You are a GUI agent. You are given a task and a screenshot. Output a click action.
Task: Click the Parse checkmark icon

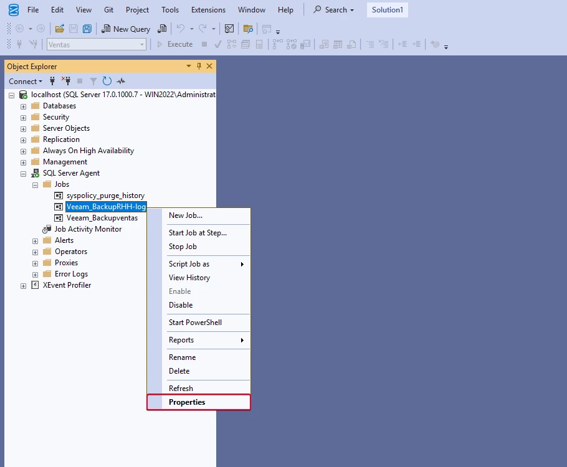coord(218,44)
